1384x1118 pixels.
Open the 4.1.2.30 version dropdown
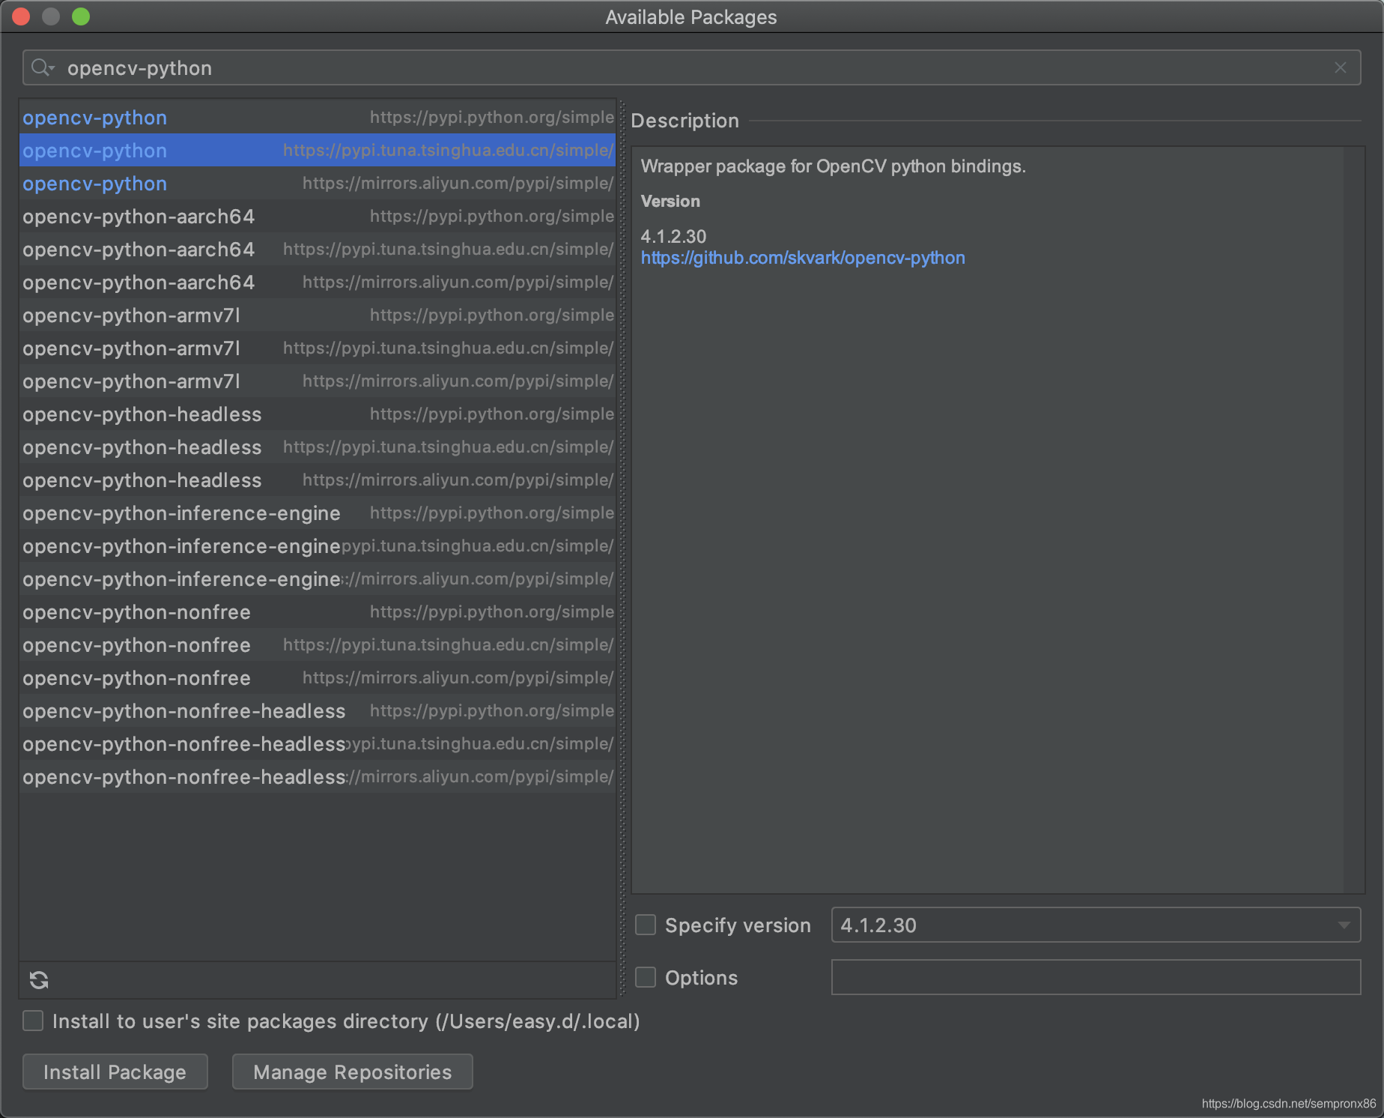pos(1096,925)
